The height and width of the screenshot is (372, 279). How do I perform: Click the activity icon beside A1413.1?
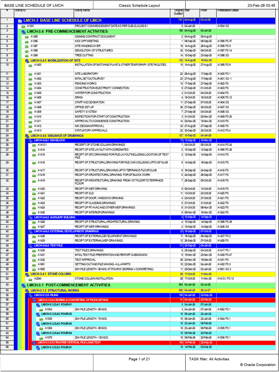pyautogui.click(x=34, y=145)
